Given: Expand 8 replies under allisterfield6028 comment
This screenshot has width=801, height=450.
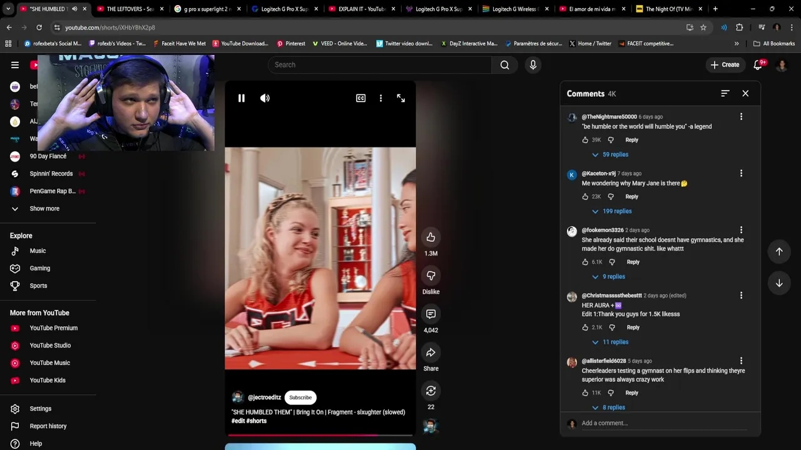Looking at the screenshot, I should [608, 407].
